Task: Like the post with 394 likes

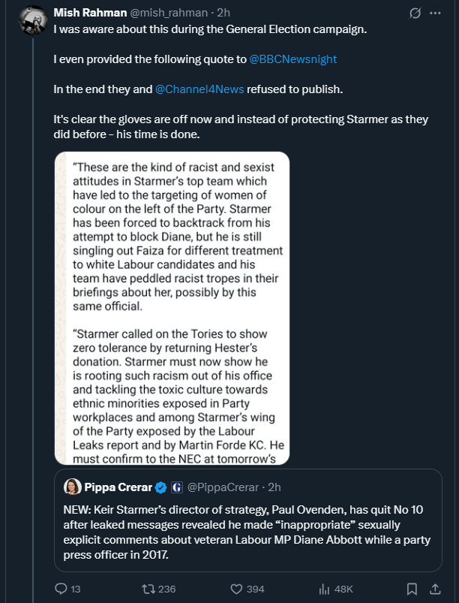Action: [x=238, y=589]
